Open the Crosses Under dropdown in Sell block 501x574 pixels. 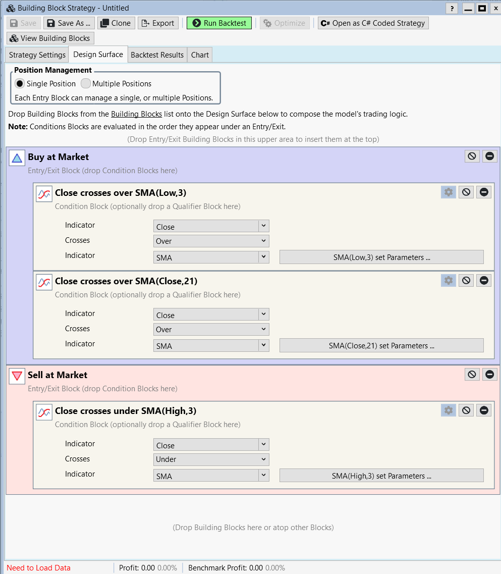click(211, 459)
